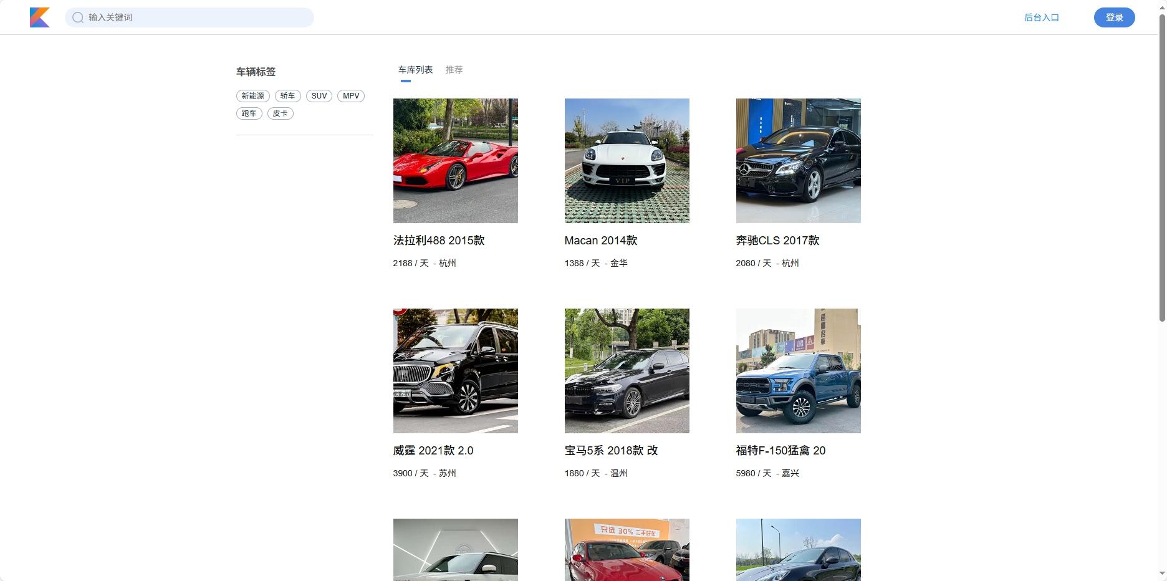
Task: Click the 车辆标签 heading
Action: click(x=256, y=72)
